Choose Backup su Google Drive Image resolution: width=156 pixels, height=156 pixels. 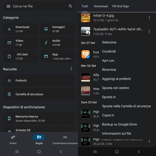tap(119, 124)
